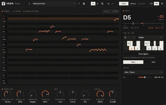
Task: Switch to the B comparison state
Action: pos(98,4)
